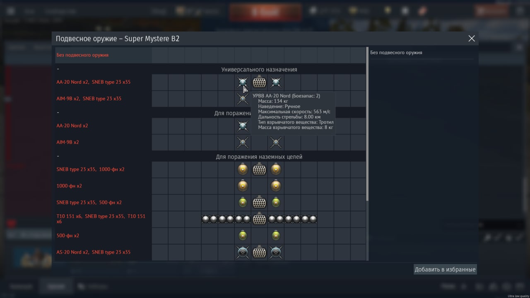Viewport: 530px width, 298px height.
Task: Choose the AA-20 Nord x2 preset label
Action: (72, 126)
